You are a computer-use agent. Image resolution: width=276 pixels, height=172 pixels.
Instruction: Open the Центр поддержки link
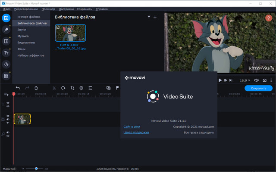136,132
